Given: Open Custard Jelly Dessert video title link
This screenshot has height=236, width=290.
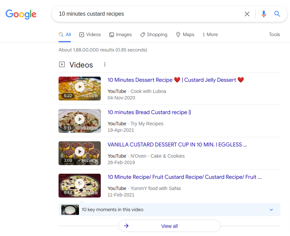Looking at the screenshot, I should (176, 80).
